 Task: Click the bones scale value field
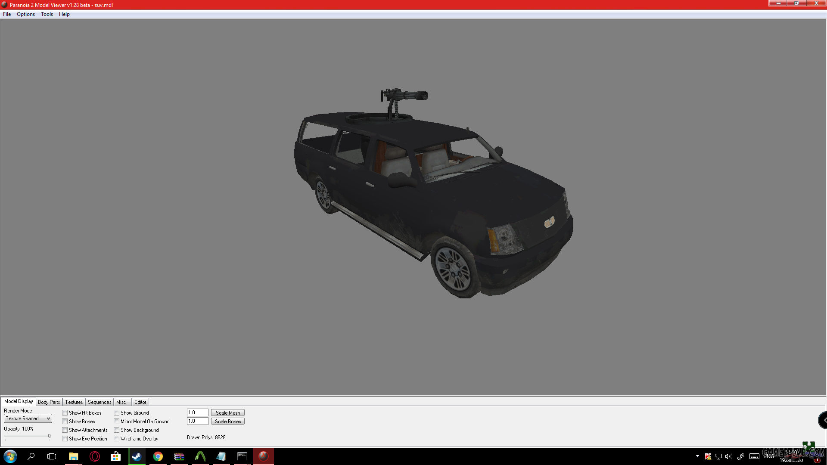point(198,422)
